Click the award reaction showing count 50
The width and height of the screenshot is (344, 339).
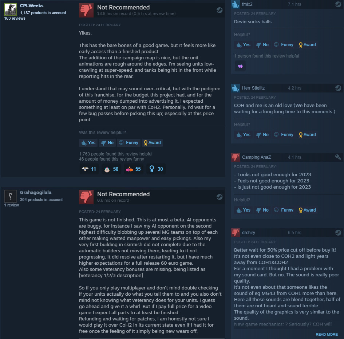pyautogui.click(x=111, y=169)
